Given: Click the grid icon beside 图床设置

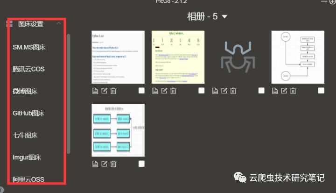Looking at the screenshot, I should pos(9,24).
